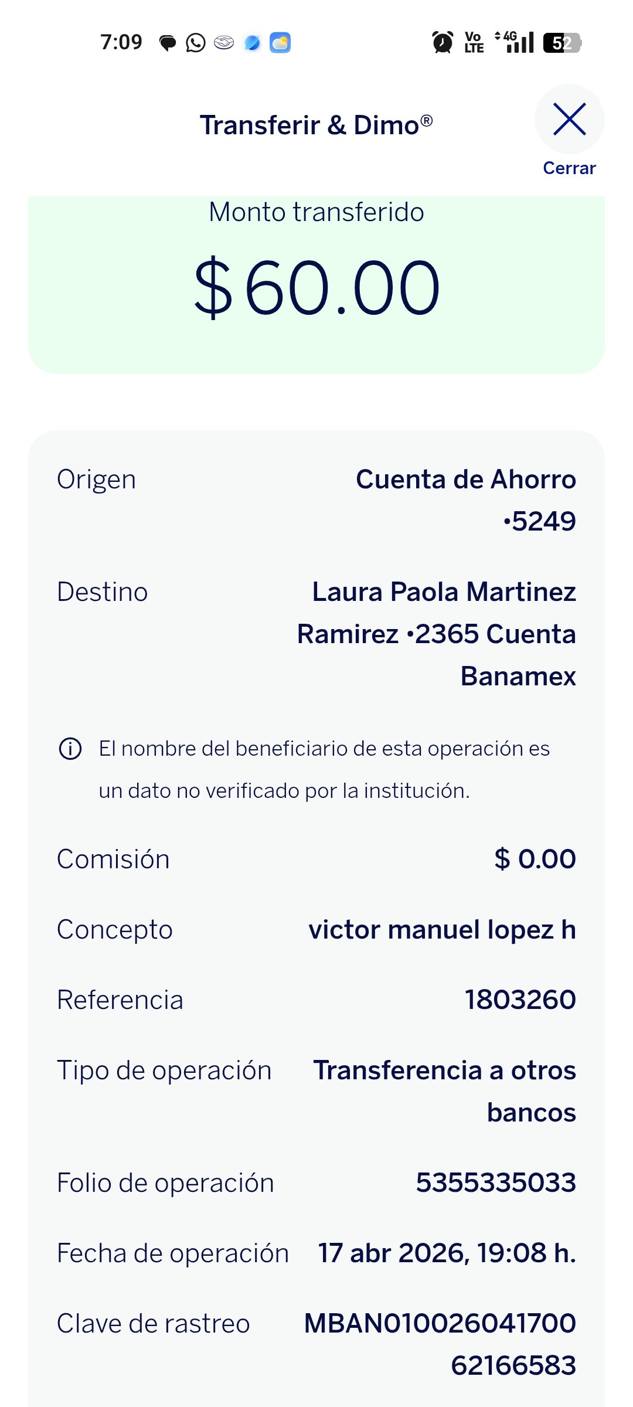The width and height of the screenshot is (633, 1407).
Task: Tap the info icon beside beneficiary notice
Action: 70,749
